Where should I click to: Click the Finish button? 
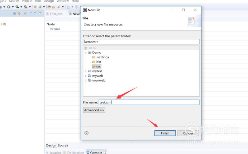pyautogui.click(x=165, y=133)
